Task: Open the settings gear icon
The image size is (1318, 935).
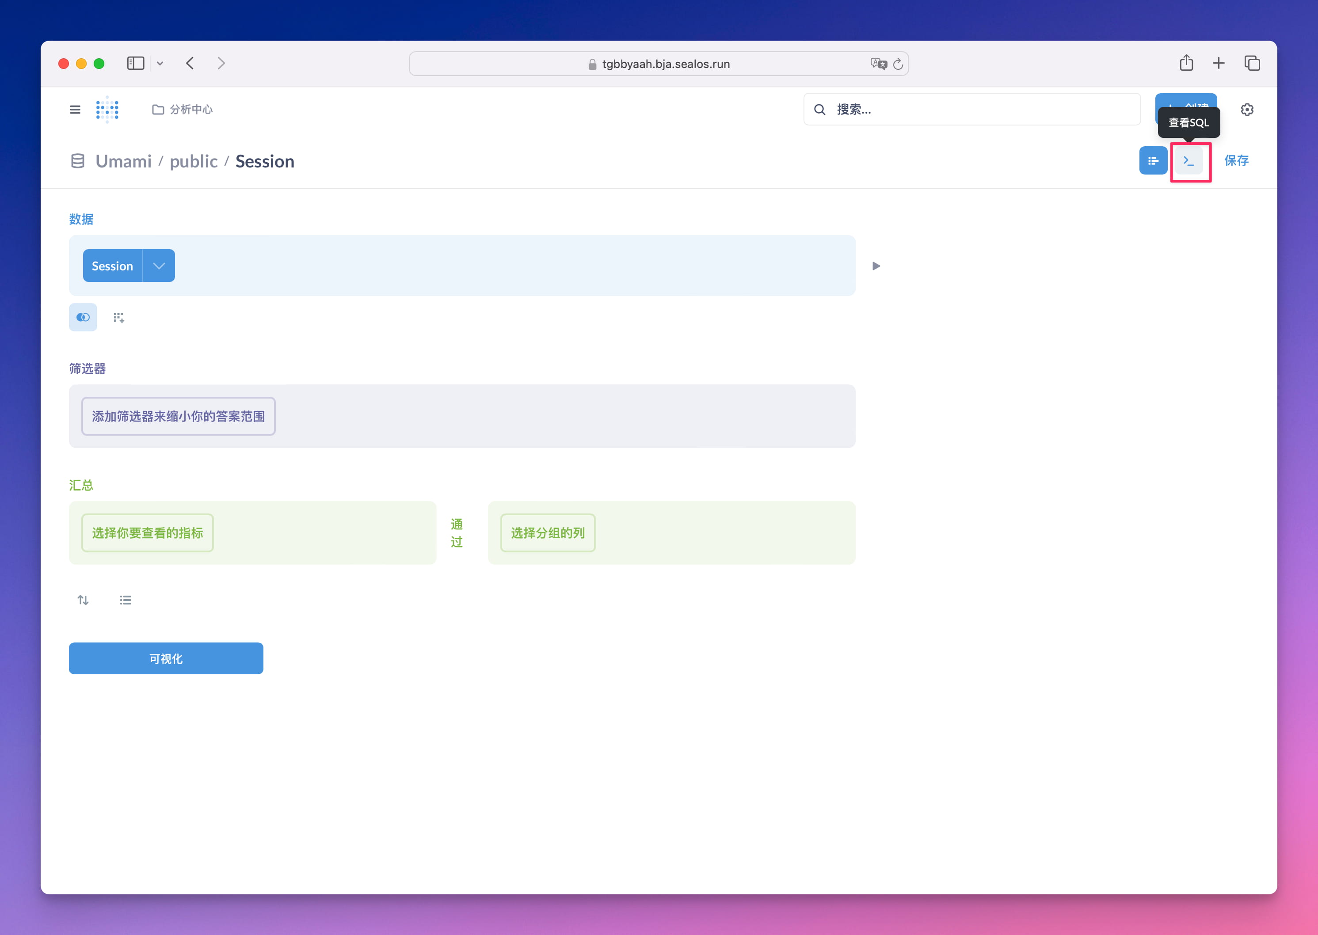Action: tap(1246, 110)
